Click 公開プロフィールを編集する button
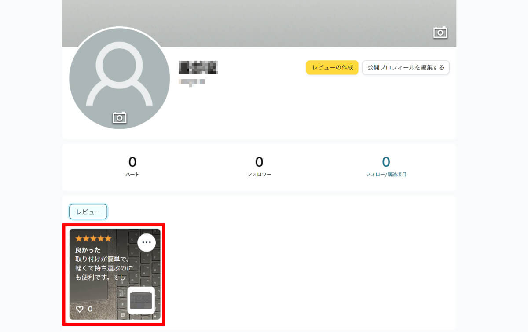Viewport: 528px width, 332px height. 406,68
